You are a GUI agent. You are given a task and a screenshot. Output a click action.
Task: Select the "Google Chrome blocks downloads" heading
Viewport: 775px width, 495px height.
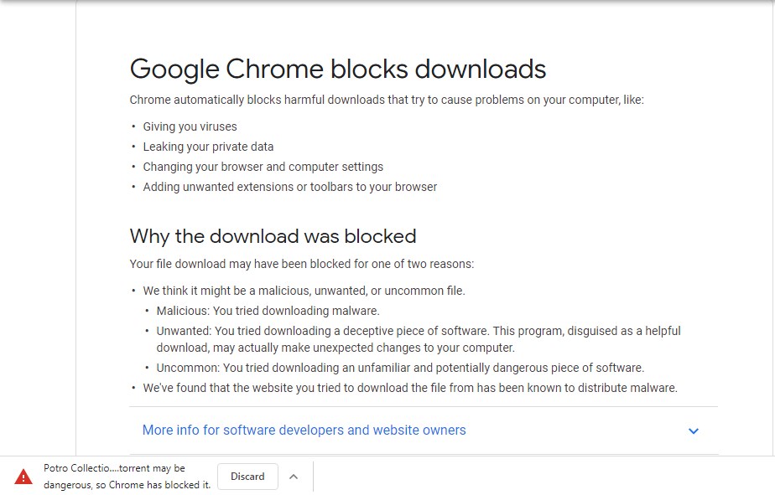click(x=337, y=69)
